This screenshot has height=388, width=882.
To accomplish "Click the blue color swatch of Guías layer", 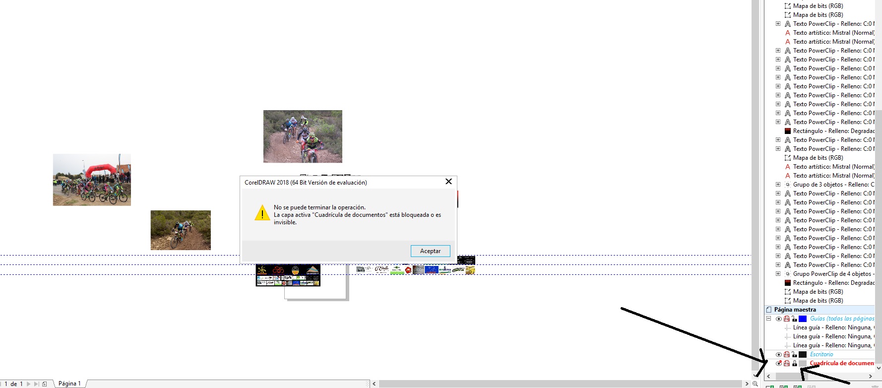I will (x=803, y=319).
